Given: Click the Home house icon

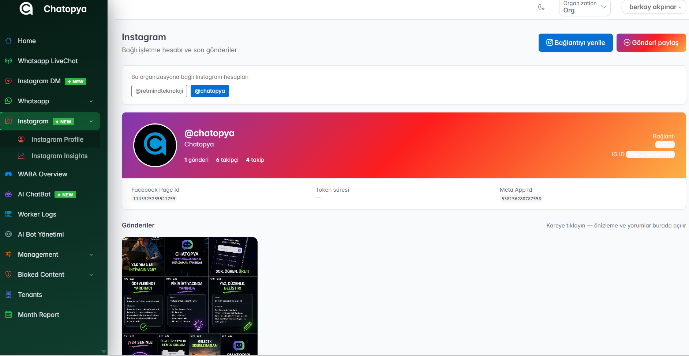Looking at the screenshot, I should tap(8, 41).
